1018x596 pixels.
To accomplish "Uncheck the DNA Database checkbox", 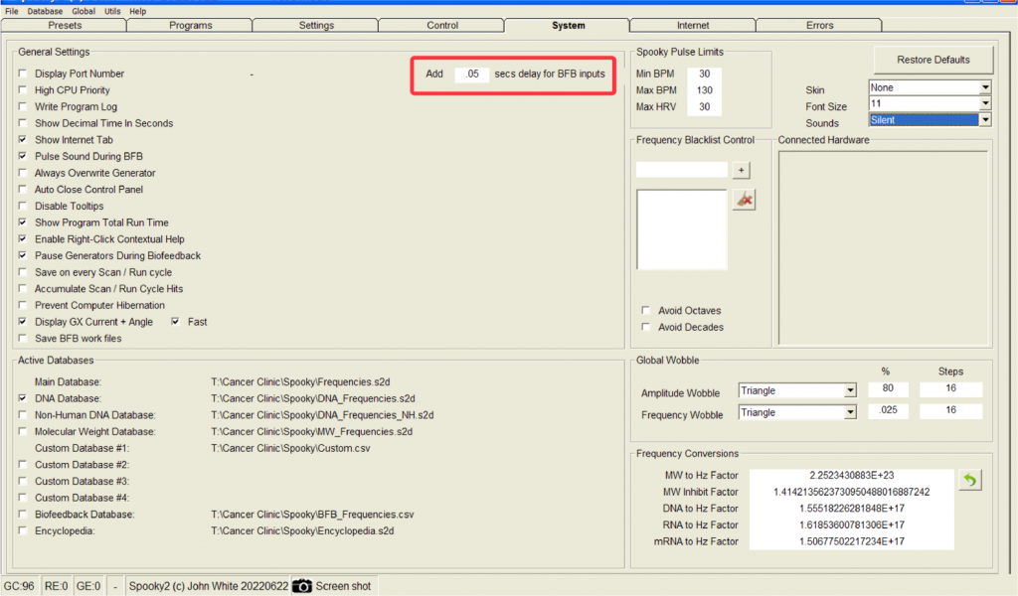I will pos(23,398).
